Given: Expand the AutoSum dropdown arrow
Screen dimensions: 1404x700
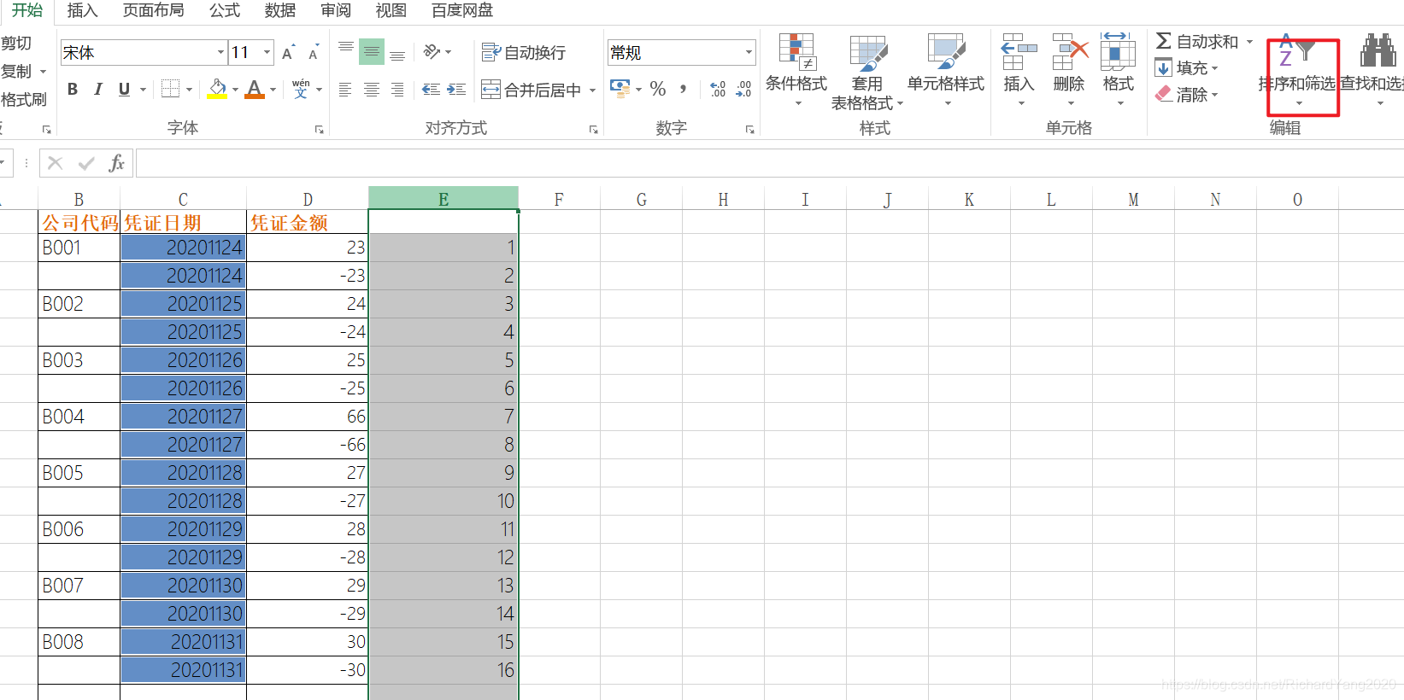Looking at the screenshot, I should coord(1249,41).
